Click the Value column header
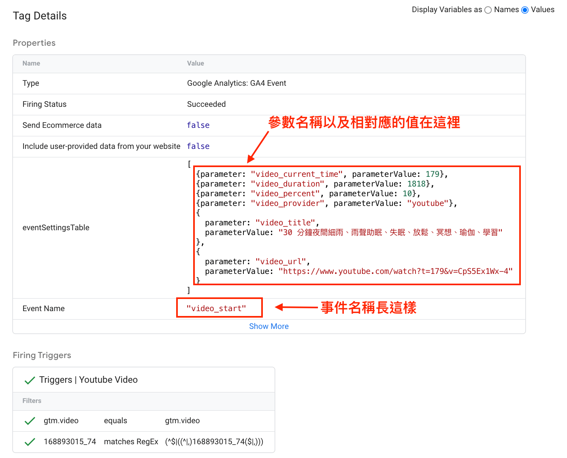This screenshot has width=567, height=458. tap(196, 64)
